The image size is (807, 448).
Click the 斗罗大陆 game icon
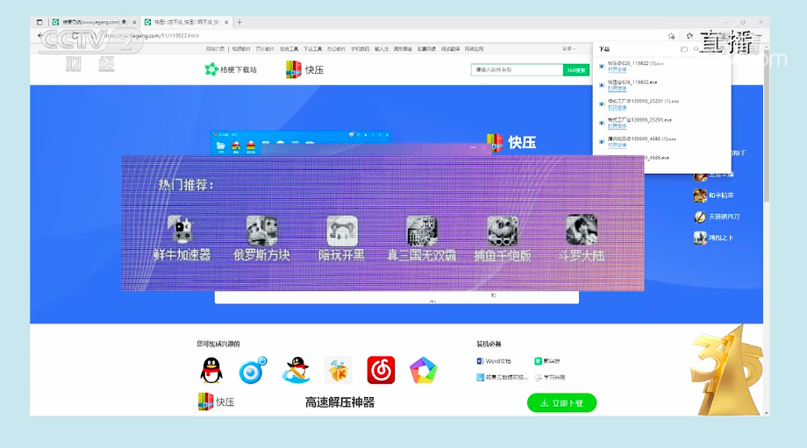581,231
